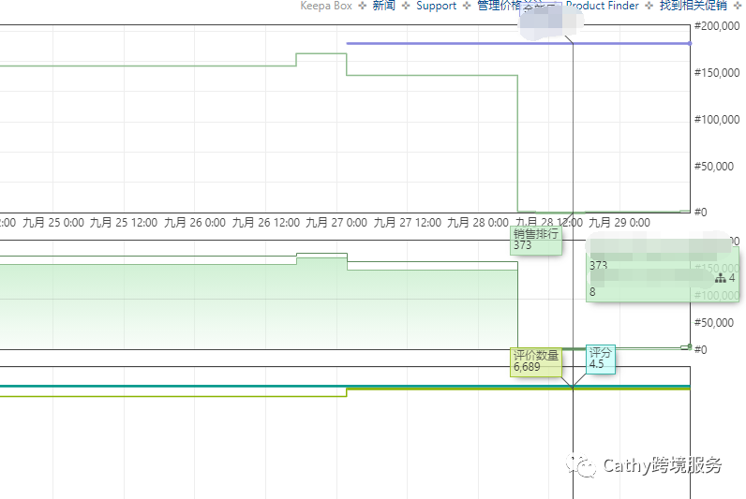
Task: Click the 九月 28 0:00 time label
Action: [x=478, y=223]
